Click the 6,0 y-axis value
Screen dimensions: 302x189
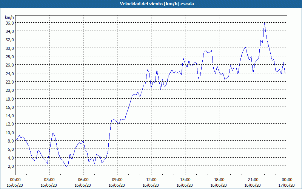click(11, 149)
